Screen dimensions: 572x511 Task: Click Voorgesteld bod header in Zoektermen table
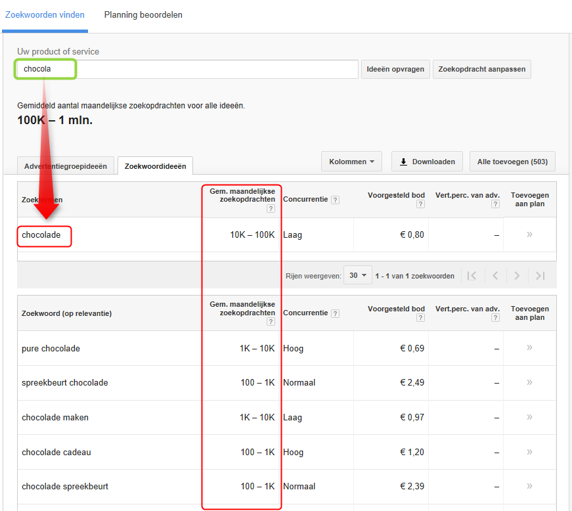coord(396,195)
